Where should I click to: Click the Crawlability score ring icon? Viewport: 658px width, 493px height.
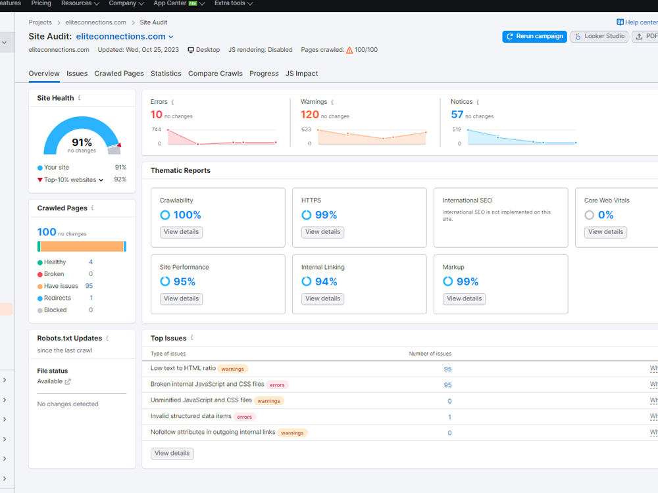point(165,215)
